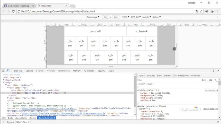Close the Grid system Bootstrap tab

[x=33, y=6]
